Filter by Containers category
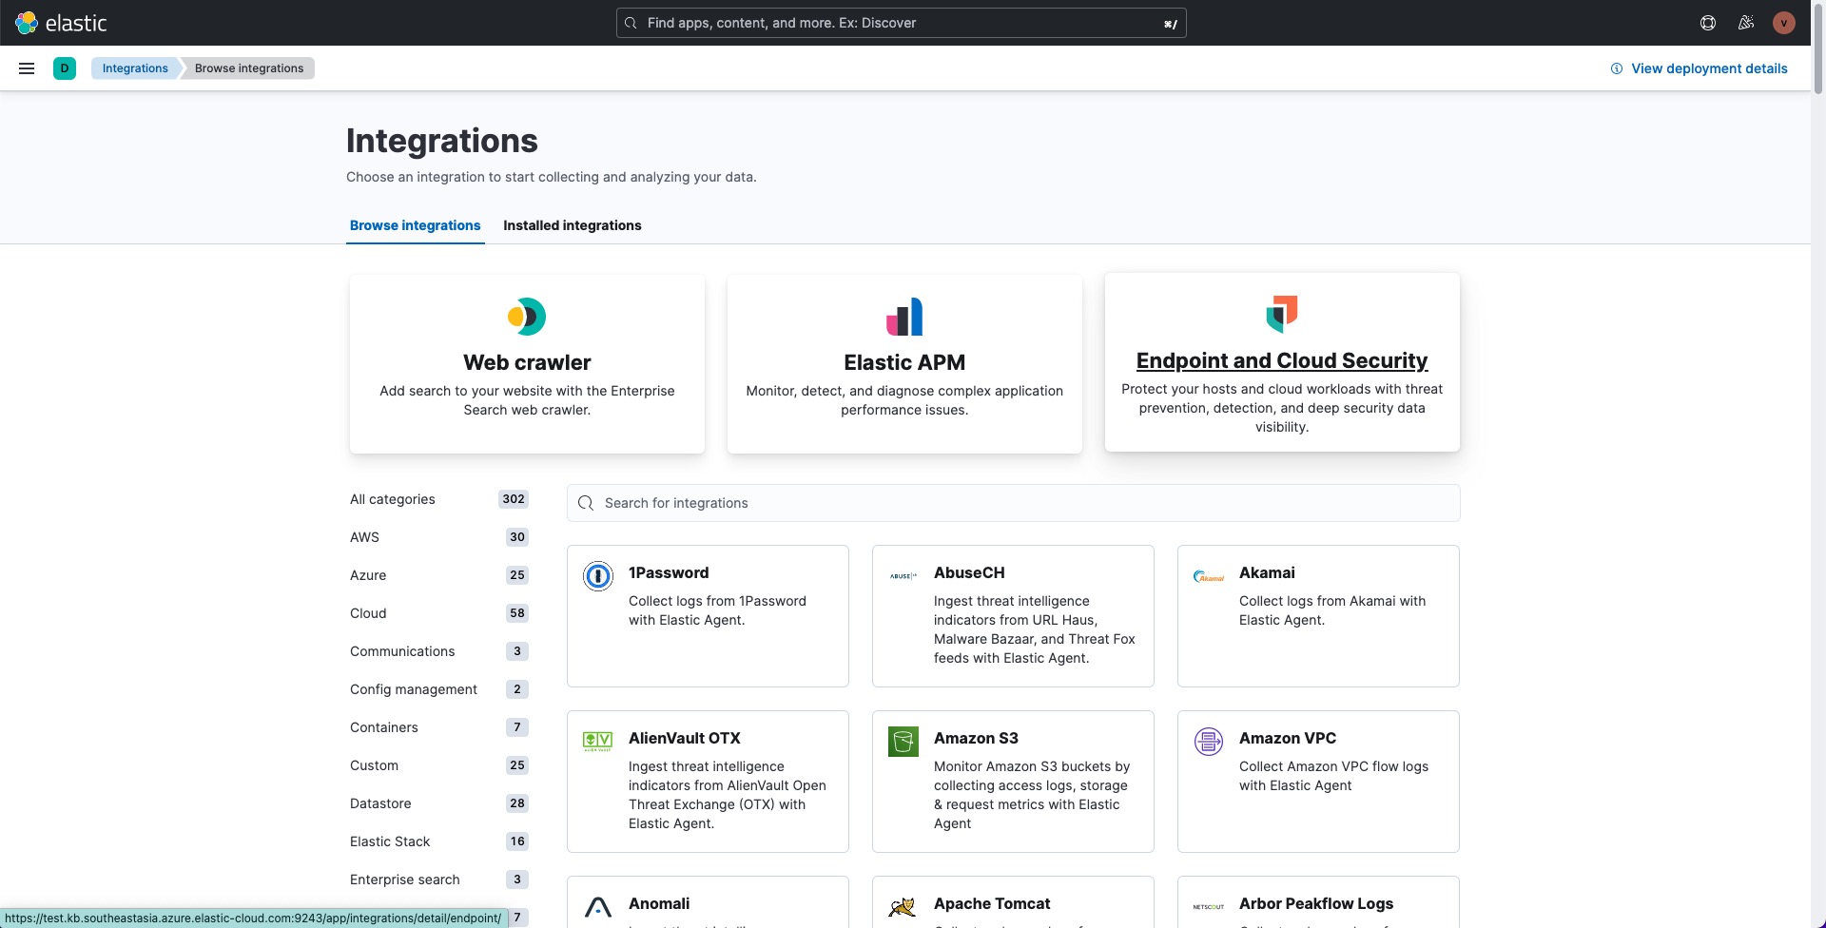The width and height of the screenshot is (1826, 928). click(x=384, y=727)
